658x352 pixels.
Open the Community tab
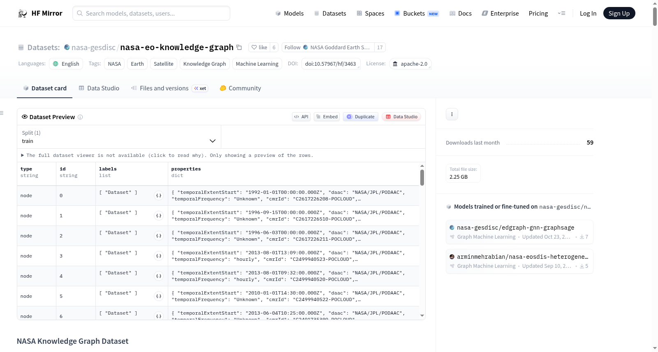tap(240, 88)
